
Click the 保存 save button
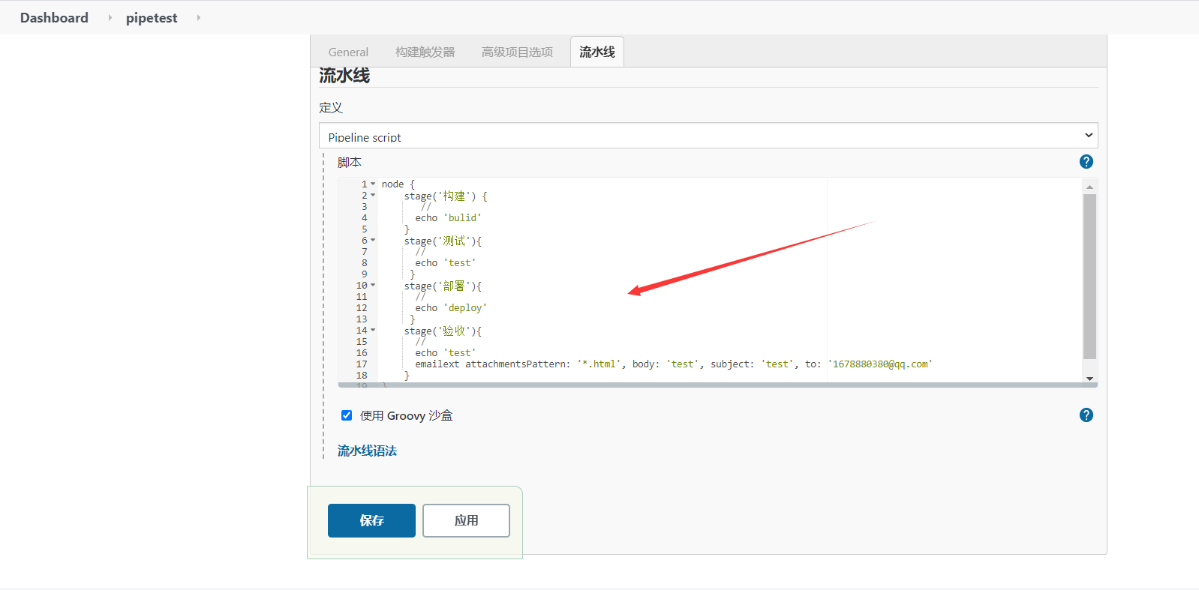click(x=371, y=520)
